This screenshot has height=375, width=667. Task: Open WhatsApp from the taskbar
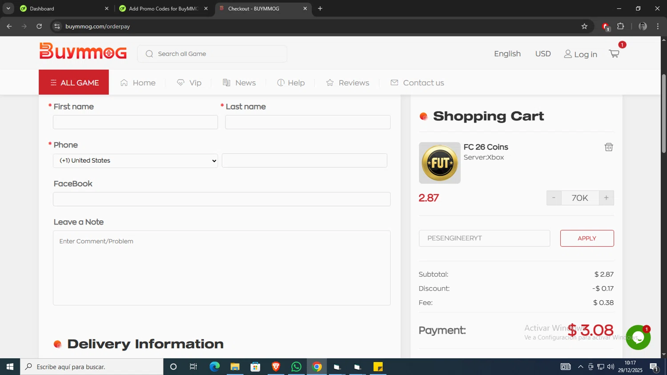[x=296, y=367]
